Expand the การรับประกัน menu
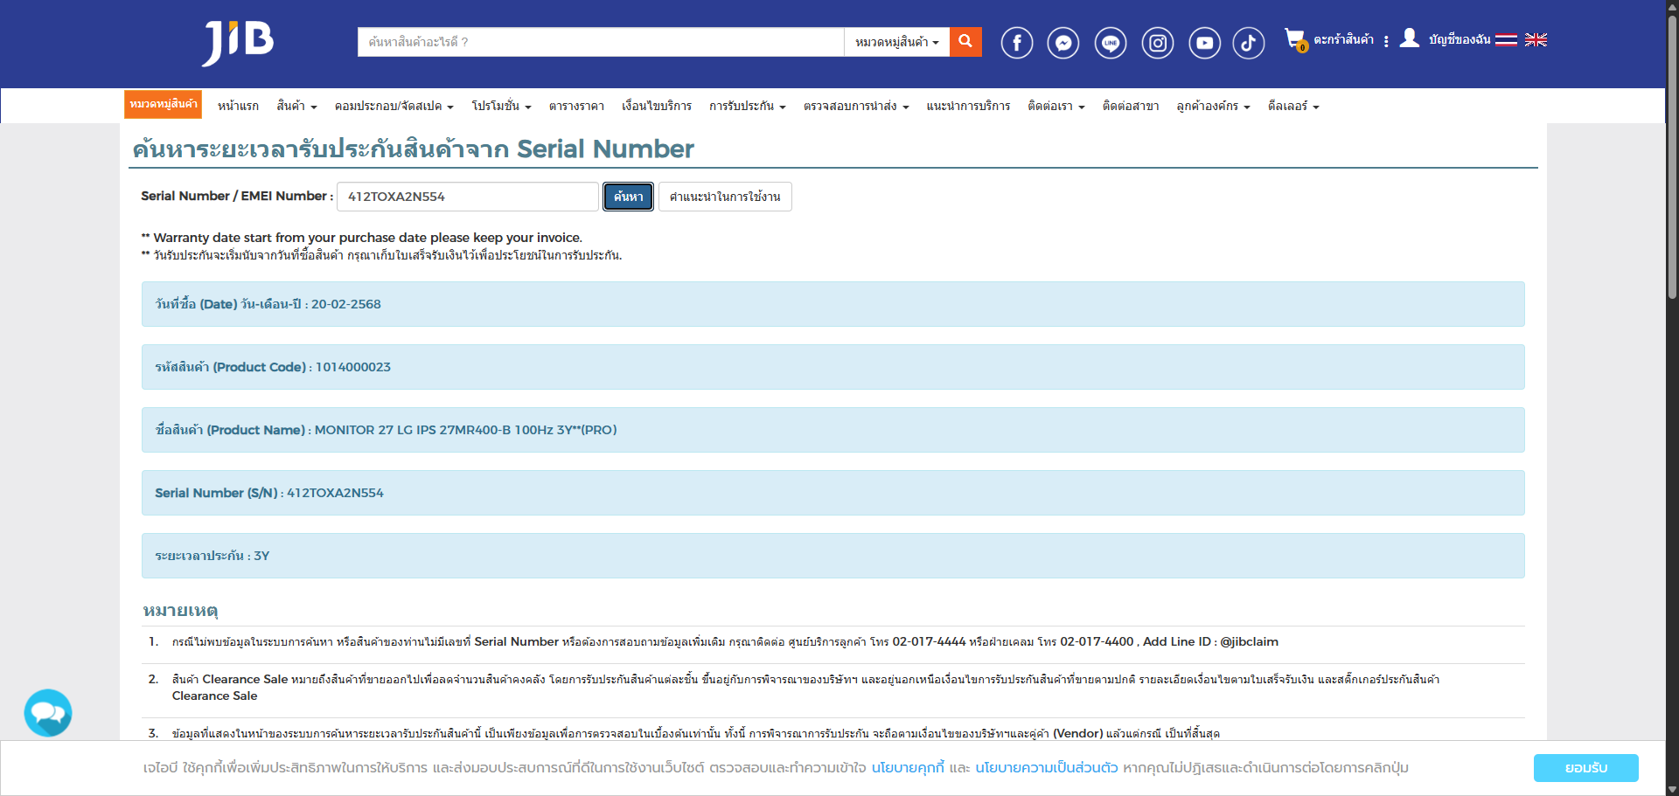The width and height of the screenshot is (1679, 796). pos(747,106)
